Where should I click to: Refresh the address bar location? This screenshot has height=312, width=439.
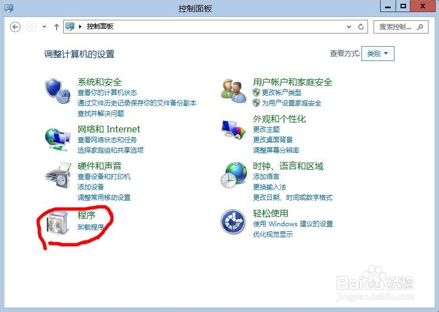pyautogui.click(x=361, y=26)
